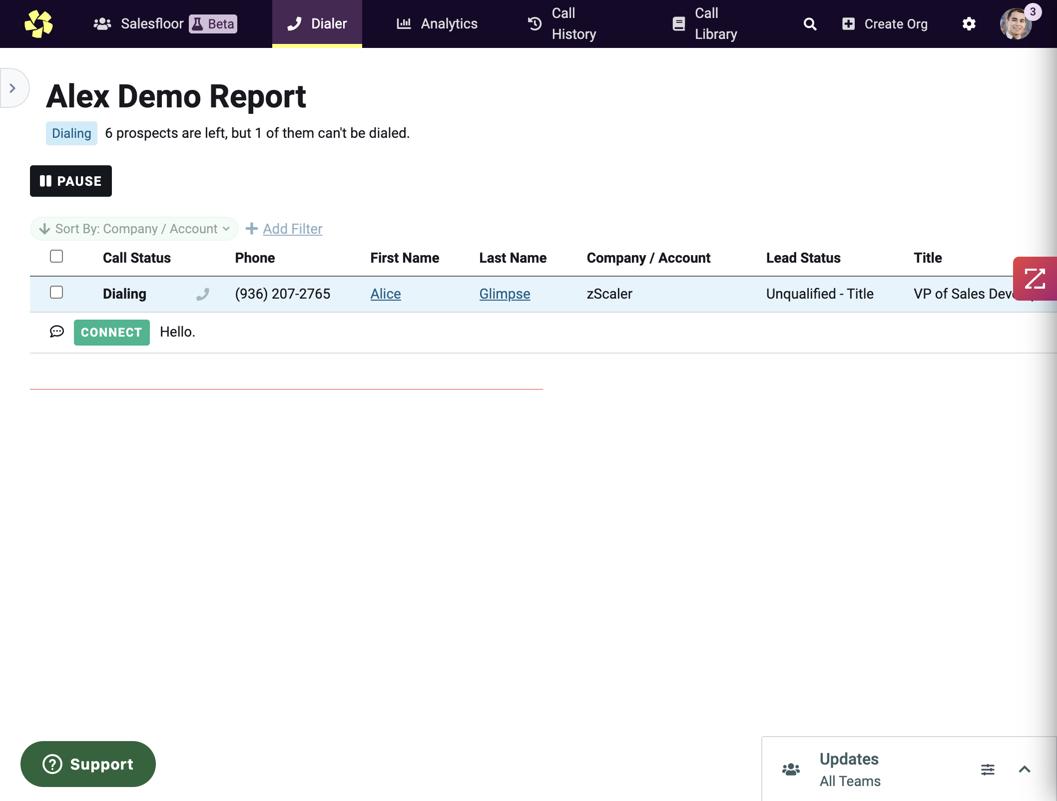1057x801 pixels.
Task: Click the Lead Status column header
Action: pyautogui.click(x=803, y=258)
